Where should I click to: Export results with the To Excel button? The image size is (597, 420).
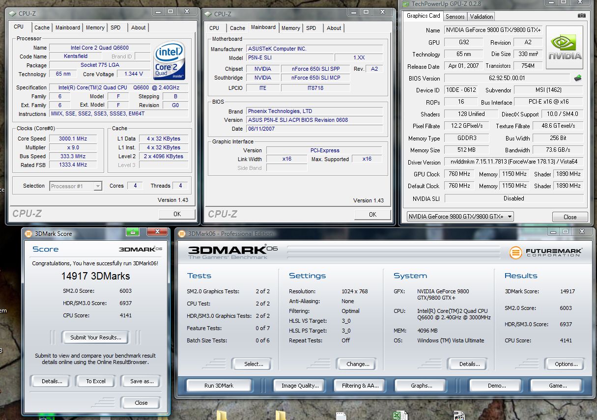coord(96,381)
